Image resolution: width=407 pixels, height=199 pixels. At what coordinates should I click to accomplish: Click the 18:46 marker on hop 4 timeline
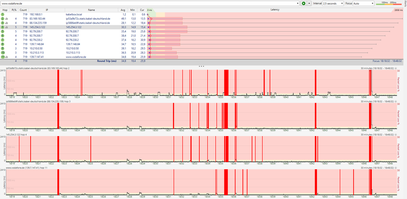point(365,164)
